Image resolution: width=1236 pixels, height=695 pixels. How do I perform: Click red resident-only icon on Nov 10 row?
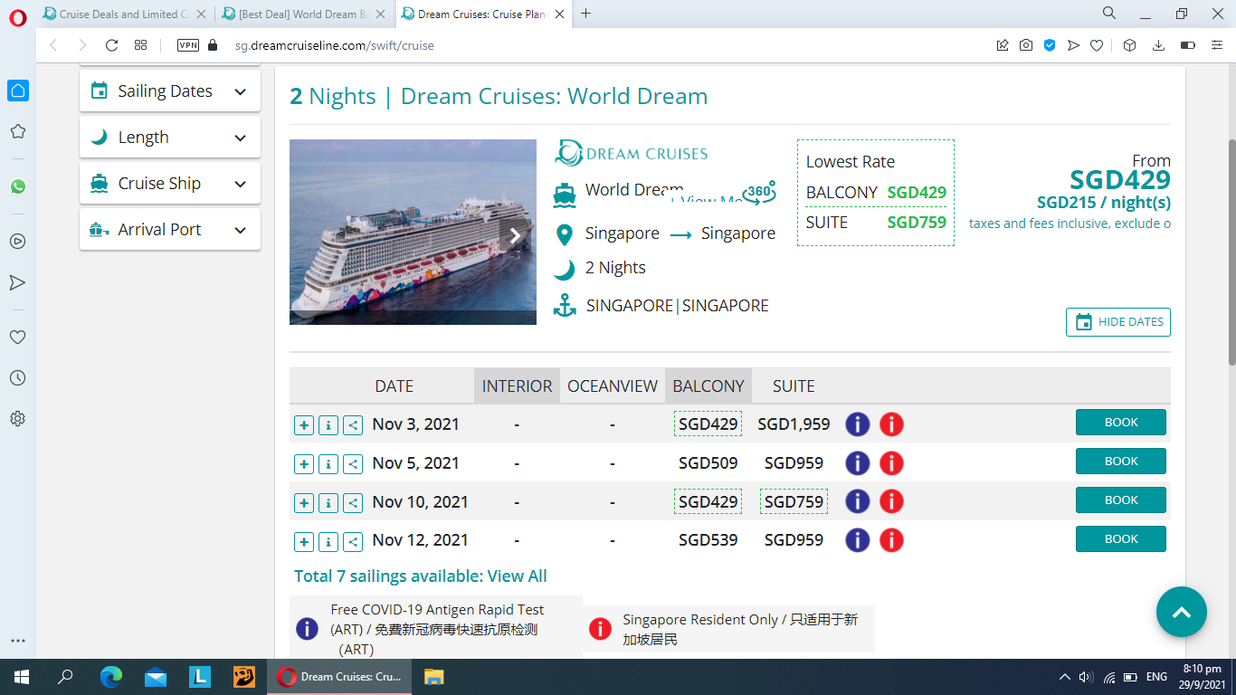tap(891, 502)
